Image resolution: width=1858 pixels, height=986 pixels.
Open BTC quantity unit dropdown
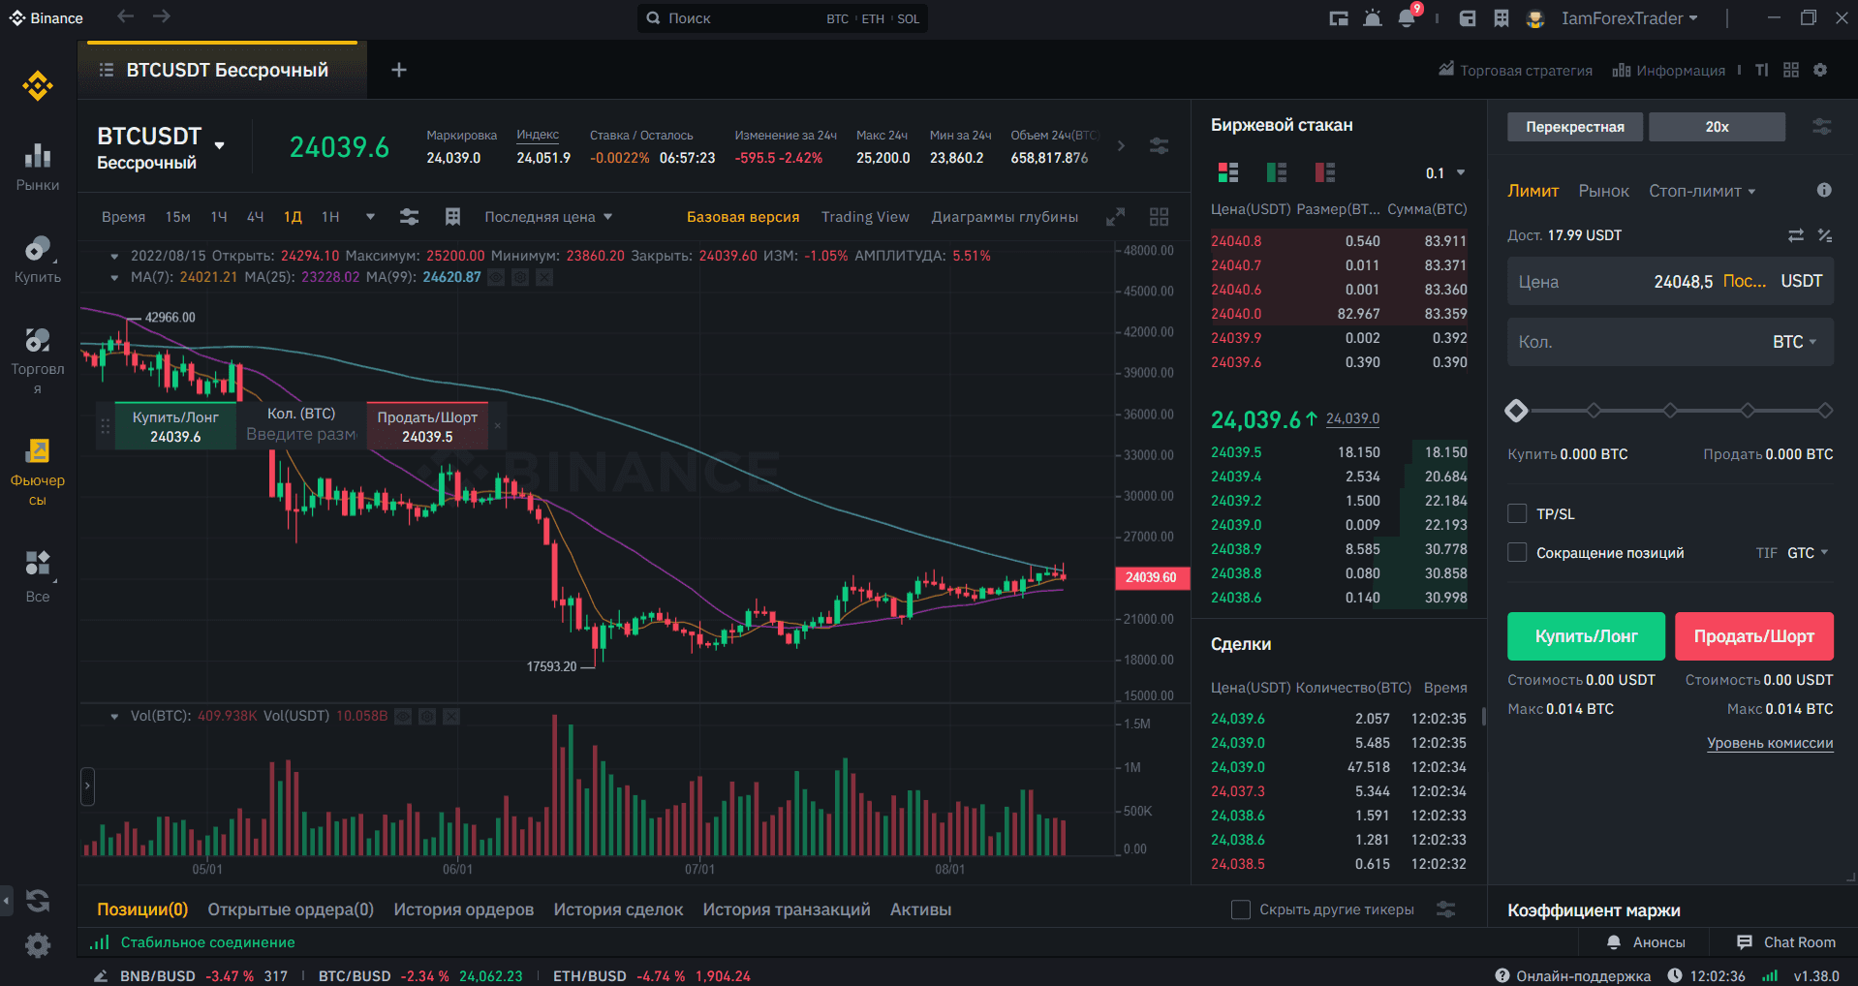click(1794, 342)
